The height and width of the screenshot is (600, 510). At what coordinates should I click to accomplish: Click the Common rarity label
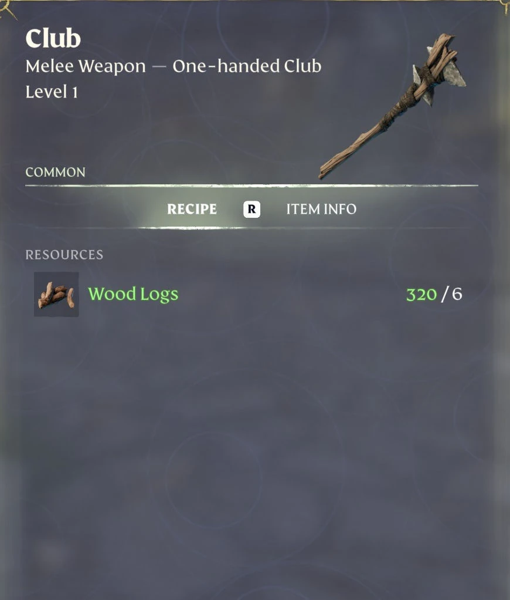(55, 172)
